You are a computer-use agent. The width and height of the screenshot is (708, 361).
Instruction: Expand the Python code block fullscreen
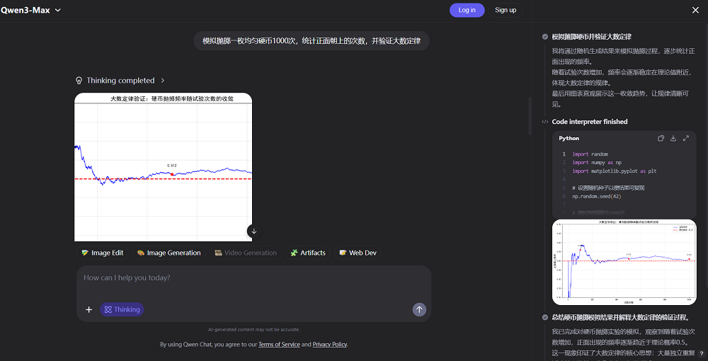pyautogui.click(x=686, y=139)
